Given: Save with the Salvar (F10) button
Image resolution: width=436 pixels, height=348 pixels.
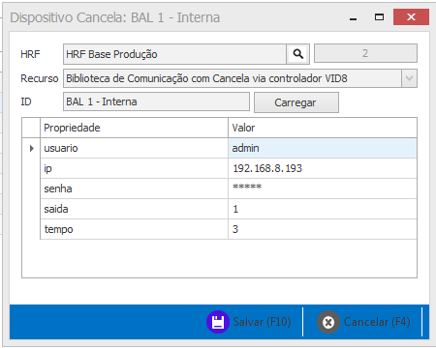Looking at the screenshot, I should click(x=249, y=322).
